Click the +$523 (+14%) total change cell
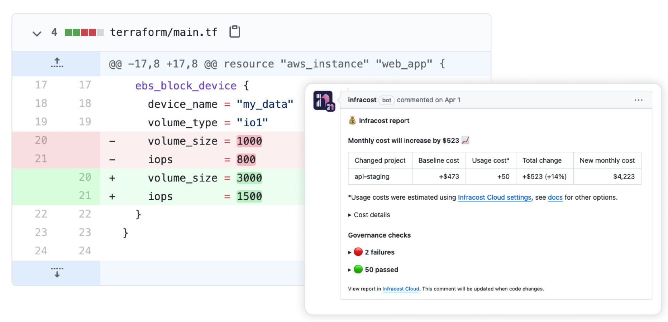The width and height of the screenshot is (668, 322). pyautogui.click(x=544, y=176)
